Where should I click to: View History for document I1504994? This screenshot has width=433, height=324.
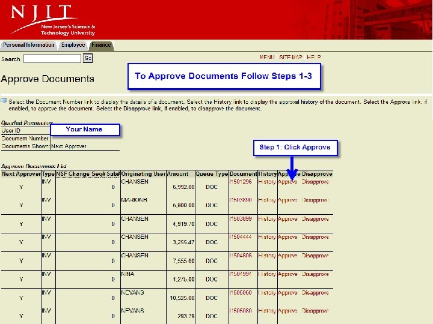[x=267, y=274]
